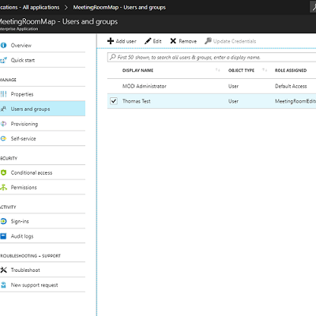
Task: Click the Troubleshoot tools icon
Action: point(3,270)
